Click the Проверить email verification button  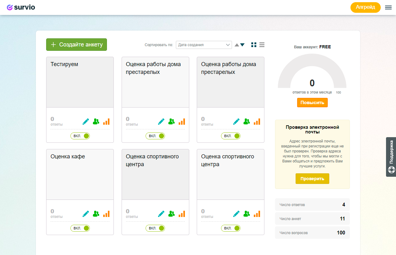click(x=312, y=179)
